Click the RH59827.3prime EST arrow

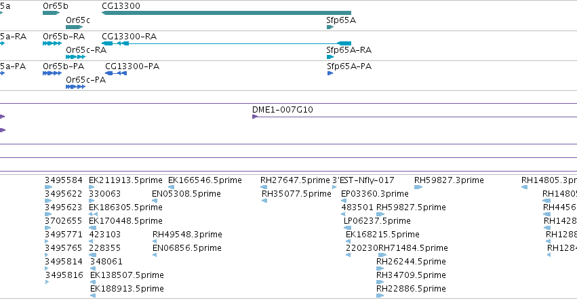click(418, 187)
